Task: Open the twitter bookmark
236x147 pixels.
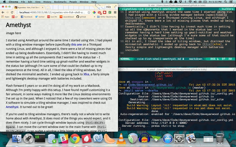Action: (40, 17)
